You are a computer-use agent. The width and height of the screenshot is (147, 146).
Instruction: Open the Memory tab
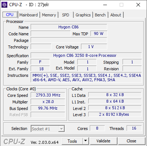pos(49,15)
